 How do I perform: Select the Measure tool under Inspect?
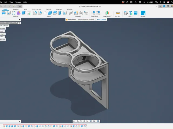(x=118, y=13)
